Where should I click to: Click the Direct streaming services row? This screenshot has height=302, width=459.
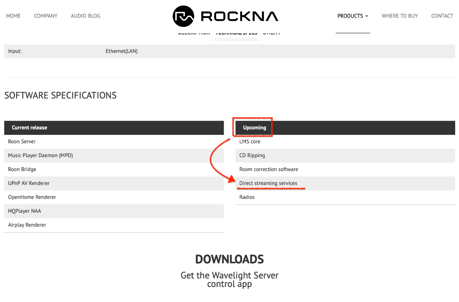(268, 183)
